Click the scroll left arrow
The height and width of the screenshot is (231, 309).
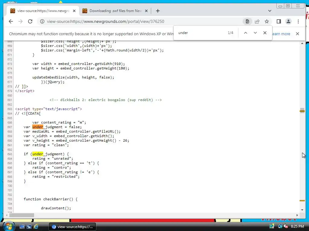click(7, 215)
